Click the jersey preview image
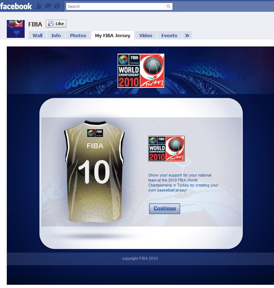This screenshot has height=288, width=274. point(94,171)
